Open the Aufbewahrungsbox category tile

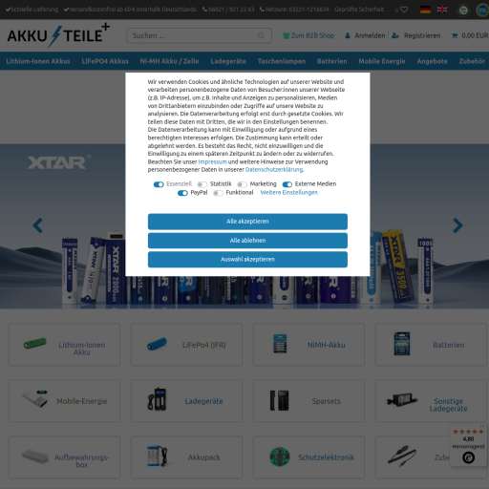(64, 457)
